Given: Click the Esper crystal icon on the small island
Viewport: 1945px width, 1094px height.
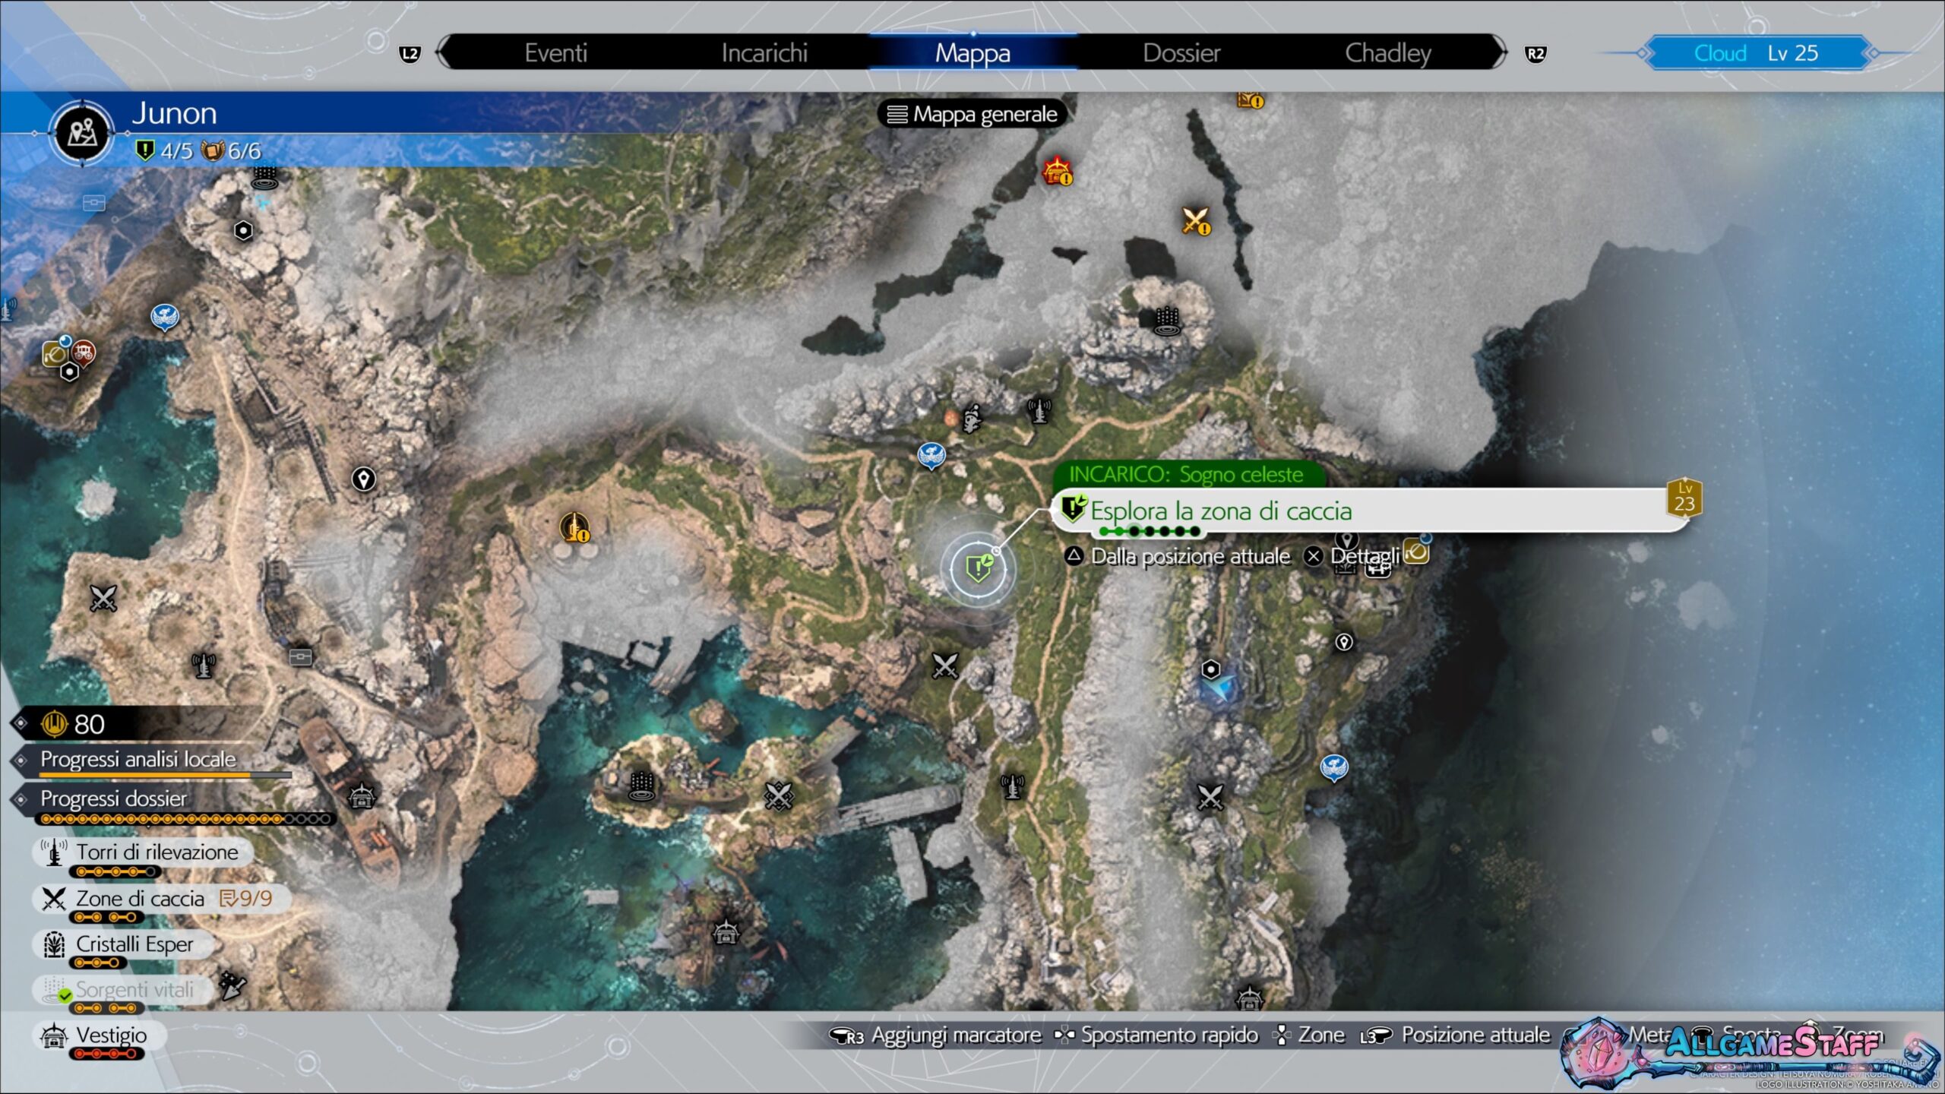Looking at the screenshot, I should (642, 787).
